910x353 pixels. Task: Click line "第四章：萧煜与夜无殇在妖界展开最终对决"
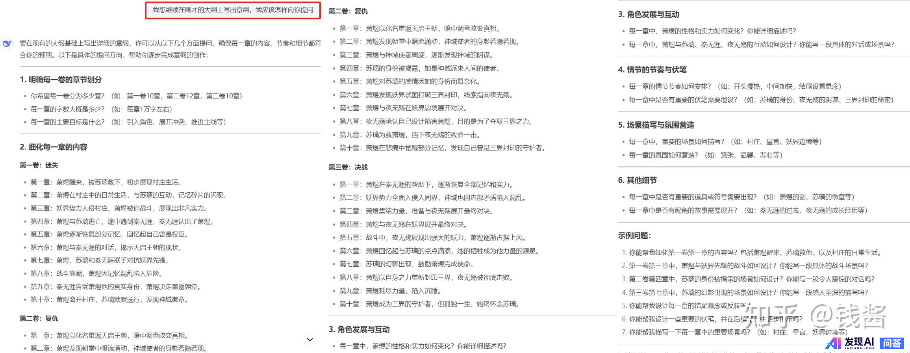(x=404, y=225)
